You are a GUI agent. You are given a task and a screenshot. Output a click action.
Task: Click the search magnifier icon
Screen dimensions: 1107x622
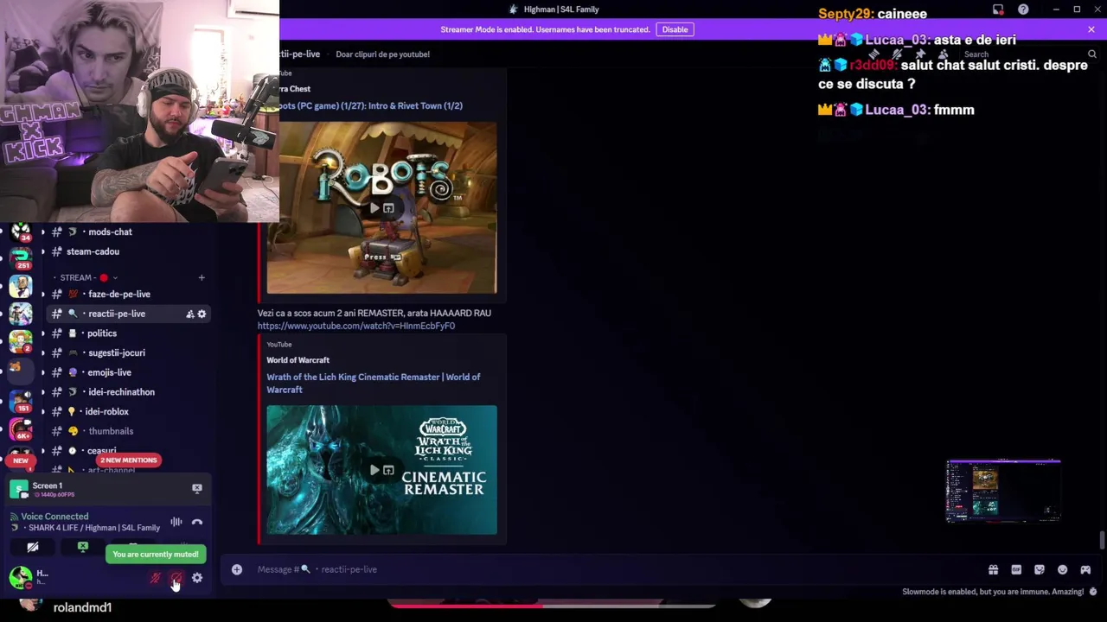click(x=1091, y=54)
